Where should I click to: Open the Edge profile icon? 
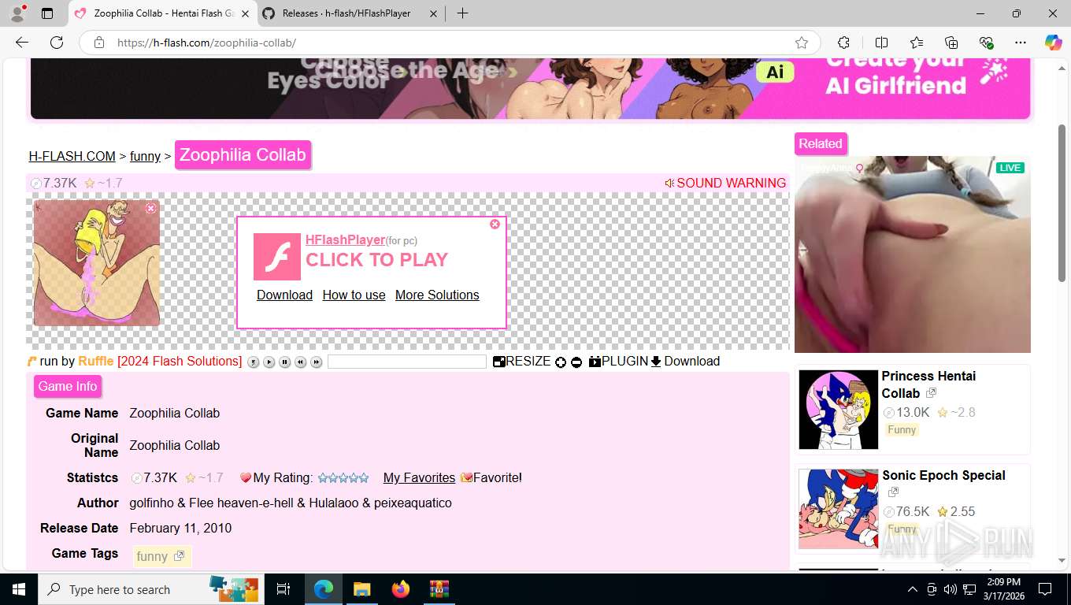[17, 13]
